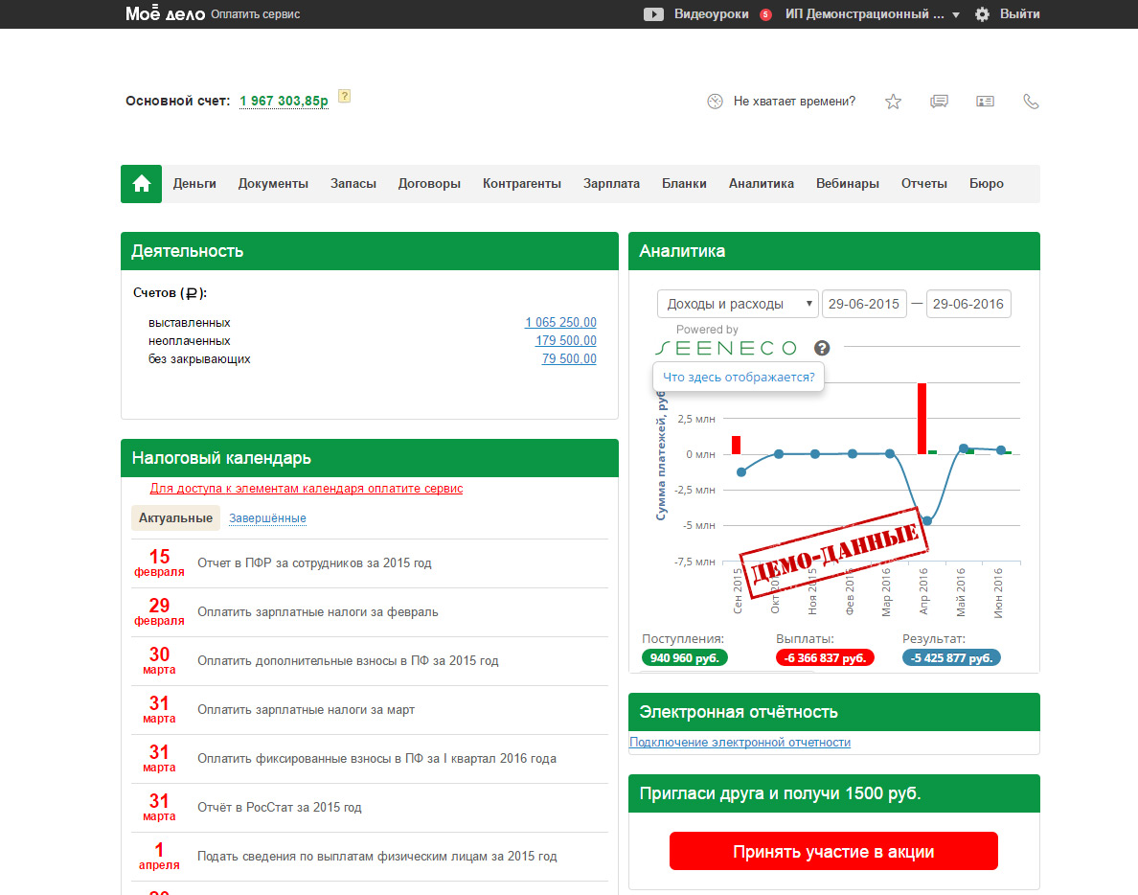Open the Аналитика menu item
This screenshot has height=895, width=1138.
[x=761, y=184]
